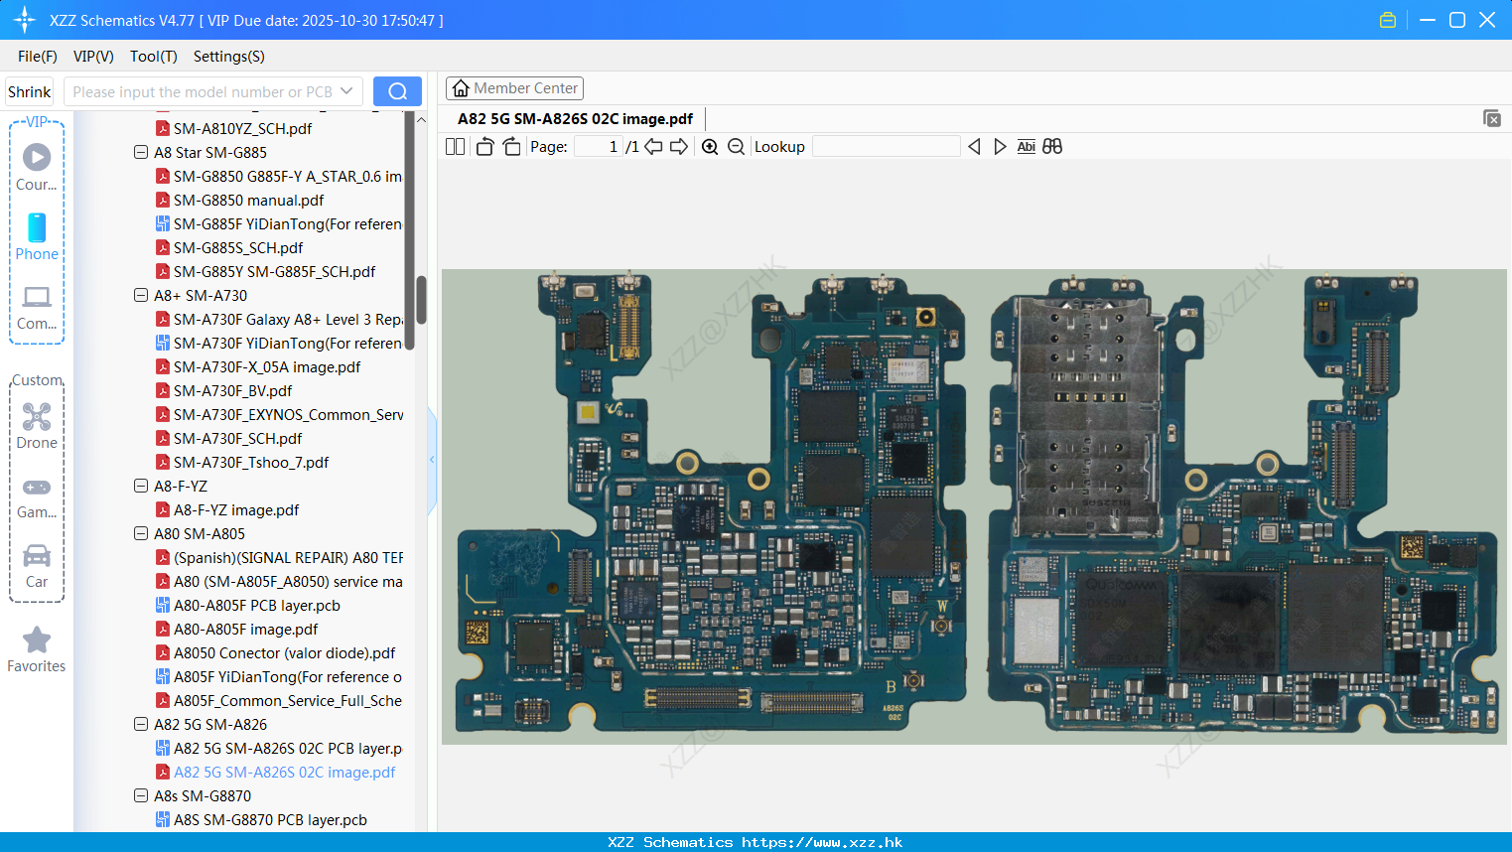Open the Tool(T) menu

coord(154,56)
